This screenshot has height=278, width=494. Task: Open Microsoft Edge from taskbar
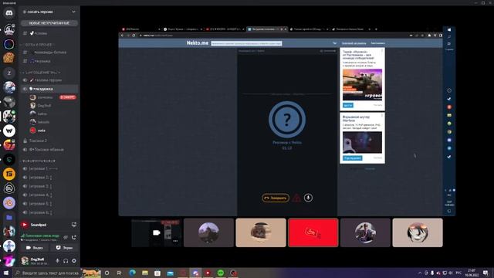(x=132, y=273)
